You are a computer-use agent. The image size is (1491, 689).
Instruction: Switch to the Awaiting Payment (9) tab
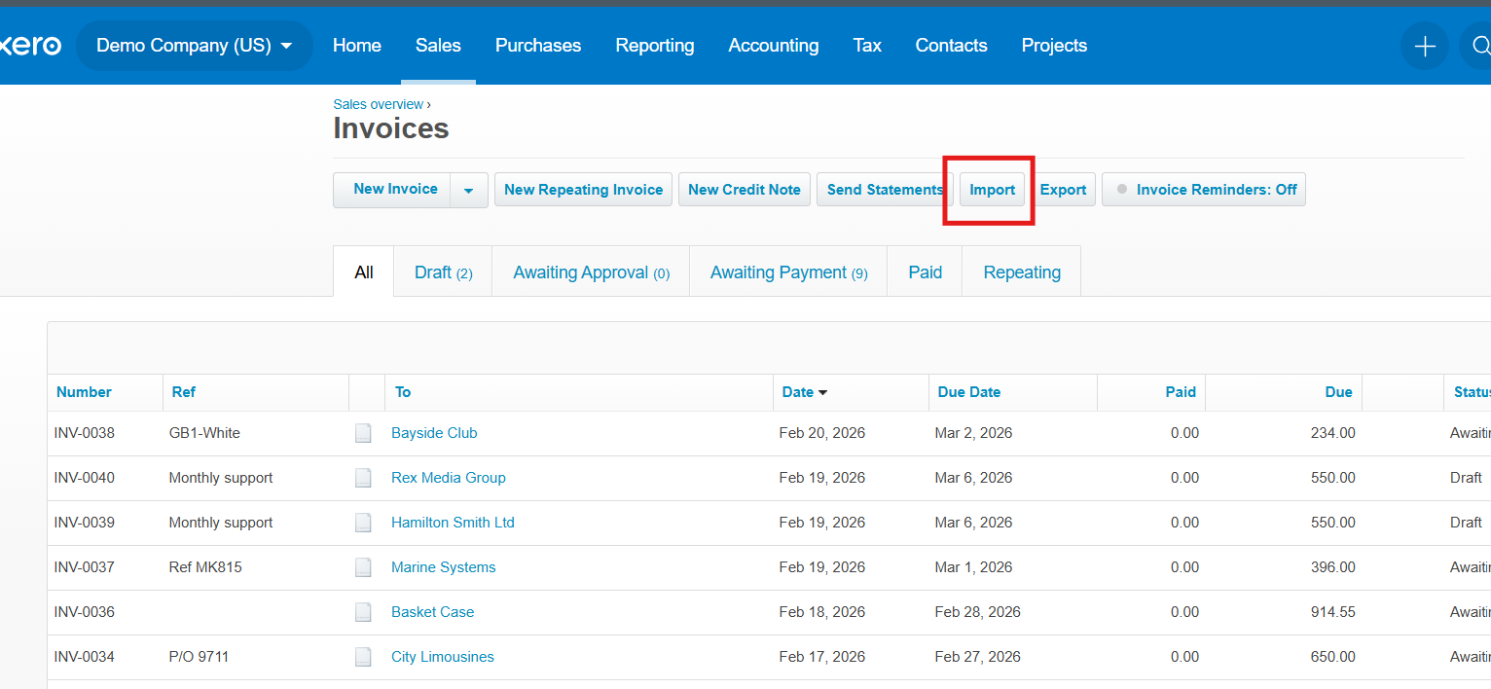[x=788, y=272]
